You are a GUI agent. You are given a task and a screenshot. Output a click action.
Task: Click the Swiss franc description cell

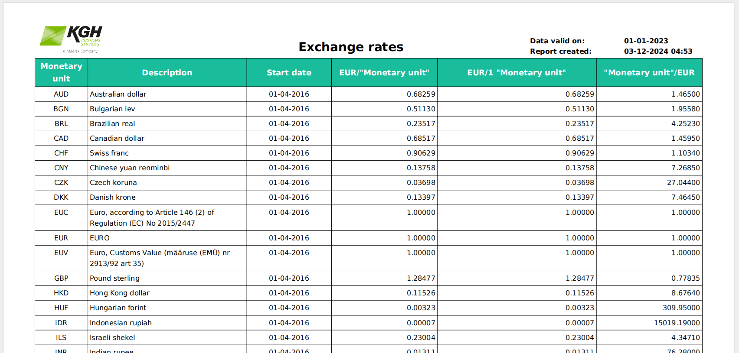tap(109, 153)
